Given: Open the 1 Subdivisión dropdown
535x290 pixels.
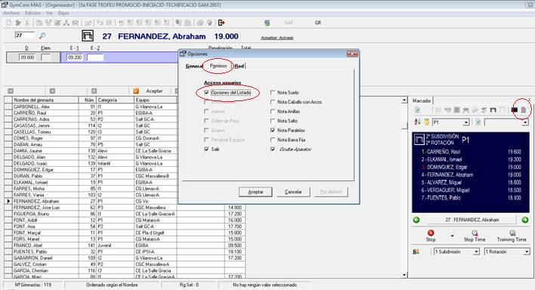Looking at the screenshot, I should click(476, 251).
